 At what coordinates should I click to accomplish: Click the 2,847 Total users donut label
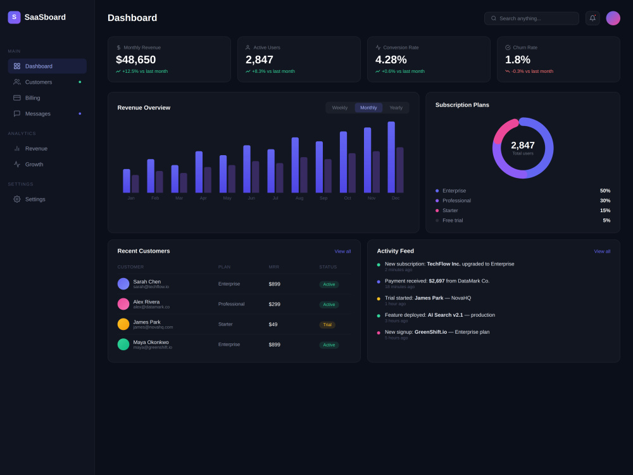pyautogui.click(x=523, y=148)
